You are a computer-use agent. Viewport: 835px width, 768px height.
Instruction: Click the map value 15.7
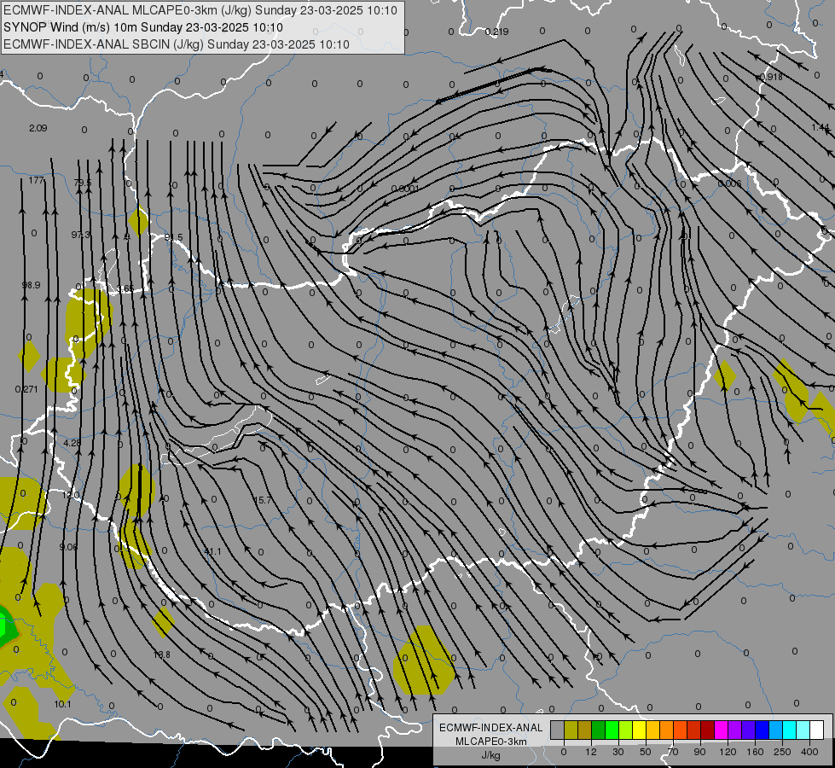[x=262, y=500]
